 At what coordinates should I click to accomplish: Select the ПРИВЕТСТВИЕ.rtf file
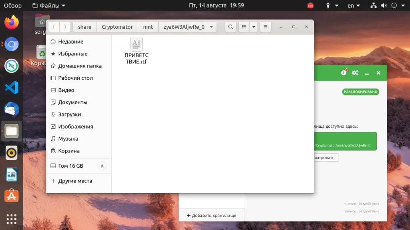[136, 51]
